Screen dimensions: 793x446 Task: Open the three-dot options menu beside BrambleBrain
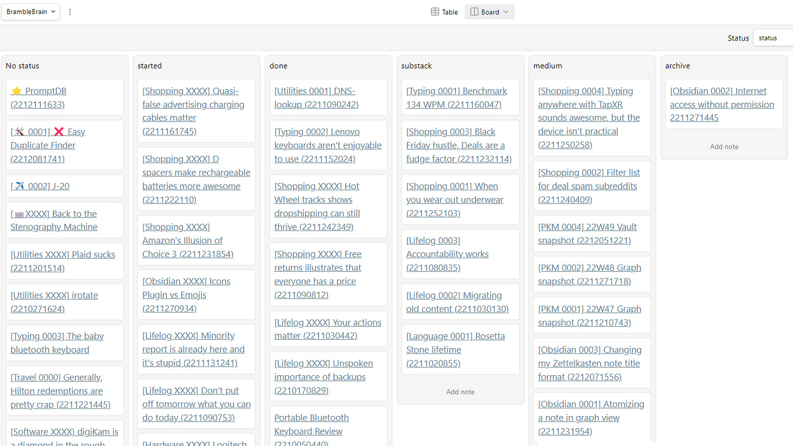(70, 11)
